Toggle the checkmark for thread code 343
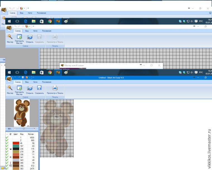Viewport: 212px width, 170px height. point(7,160)
